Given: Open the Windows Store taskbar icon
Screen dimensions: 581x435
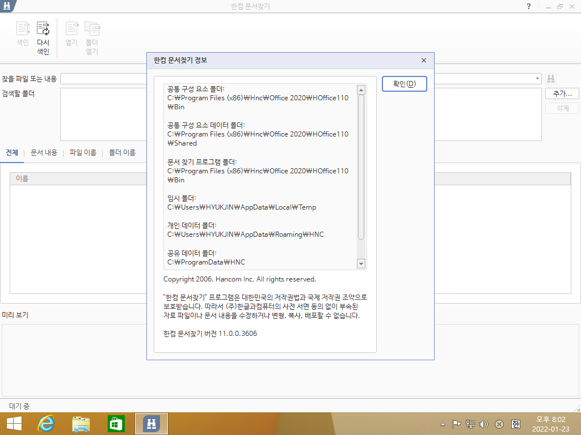Looking at the screenshot, I should coord(116,424).
